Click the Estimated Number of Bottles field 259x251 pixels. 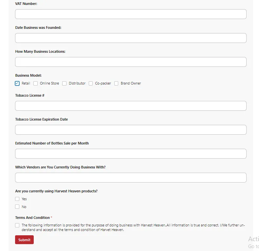click(x=131, y=154)
